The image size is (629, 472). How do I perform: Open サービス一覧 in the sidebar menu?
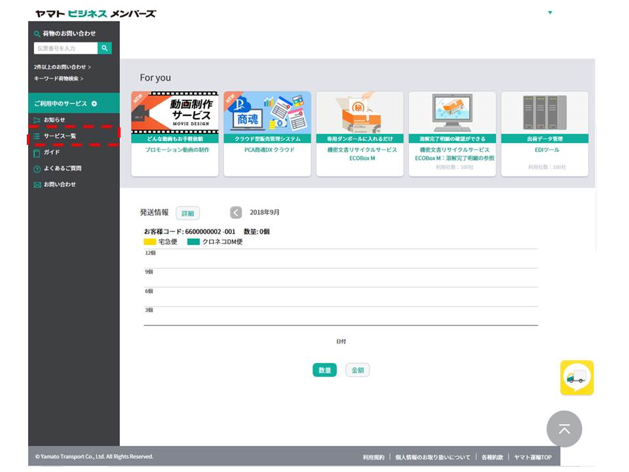[x=60, y=136]
